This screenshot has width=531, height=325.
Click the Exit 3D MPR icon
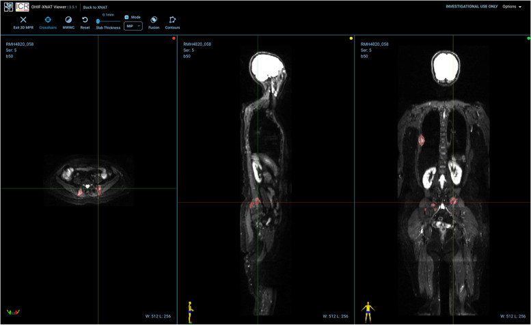pyautogui.click(x=23, y=20)
